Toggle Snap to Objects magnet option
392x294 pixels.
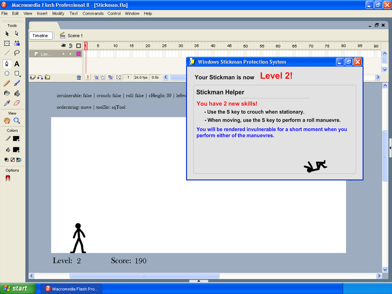(x=8, y=178)
